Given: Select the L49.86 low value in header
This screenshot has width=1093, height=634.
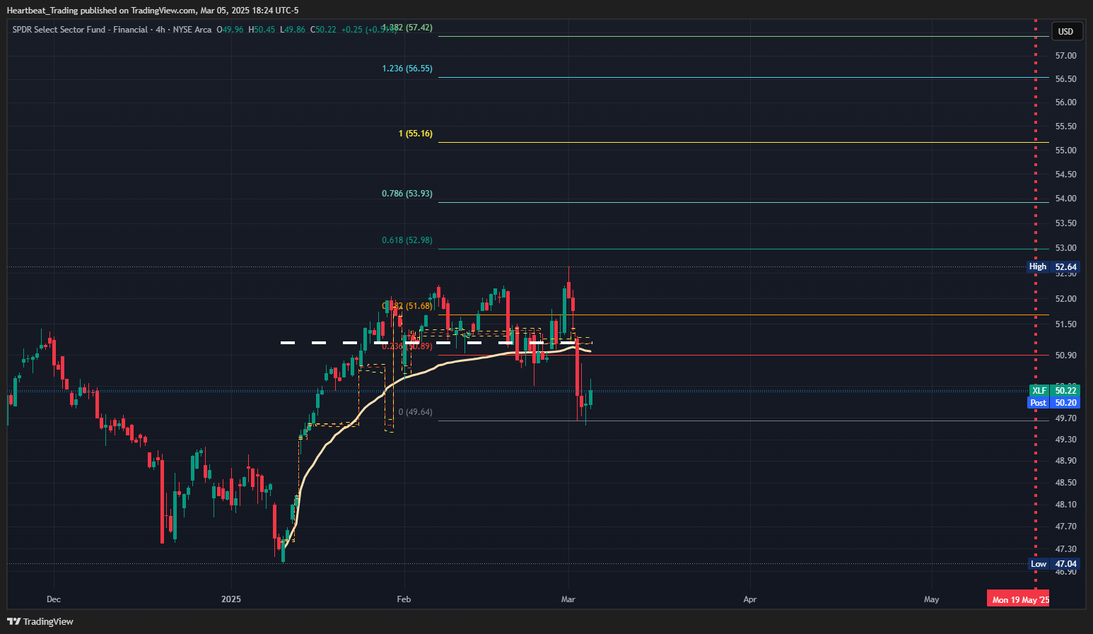Looking at the screenshot, I should (x=293, y=30).
